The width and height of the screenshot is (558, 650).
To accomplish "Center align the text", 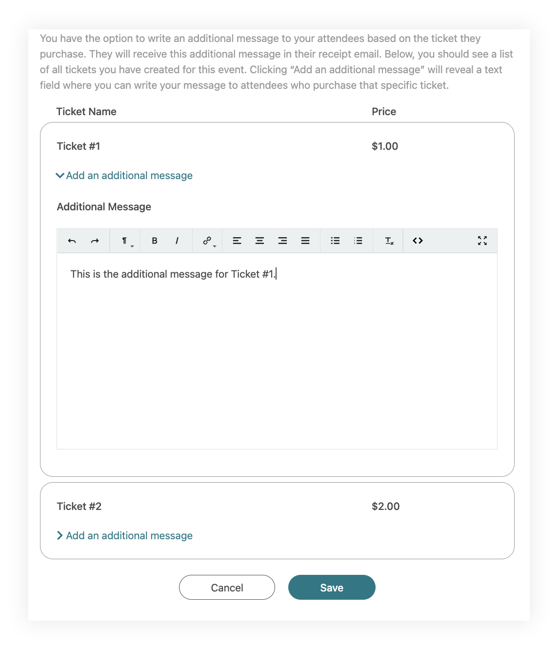I will tap(259, 241).
